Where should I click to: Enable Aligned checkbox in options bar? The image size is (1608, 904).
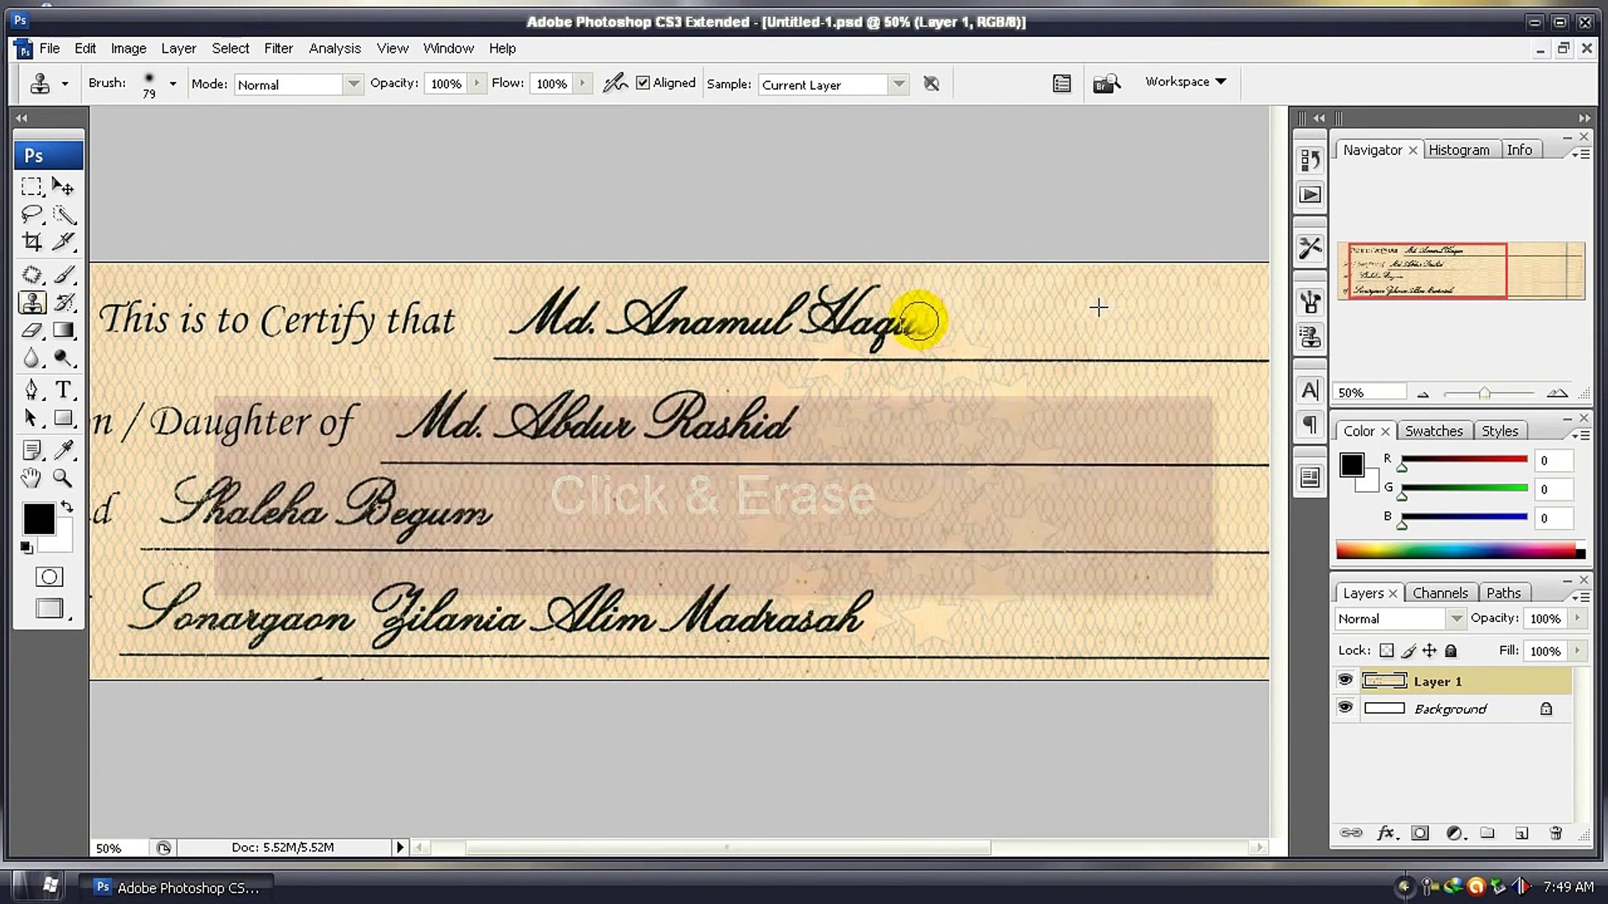(x=642, y=83)
